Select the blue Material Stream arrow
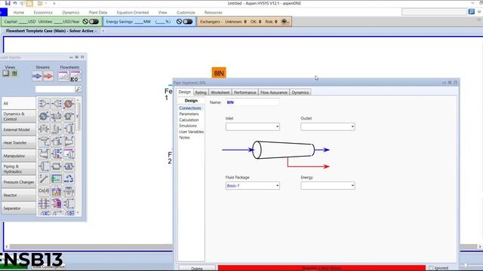The image size is (483, 271). 37,76
